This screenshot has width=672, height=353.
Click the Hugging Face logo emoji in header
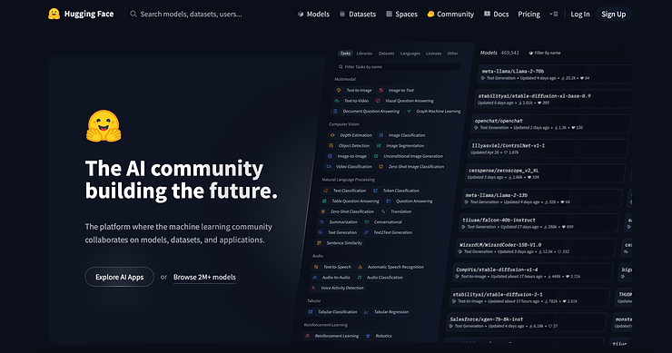click(x=54, y=15)
